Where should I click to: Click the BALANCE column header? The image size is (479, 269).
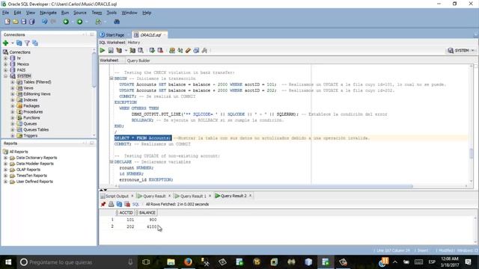(146, 212)
